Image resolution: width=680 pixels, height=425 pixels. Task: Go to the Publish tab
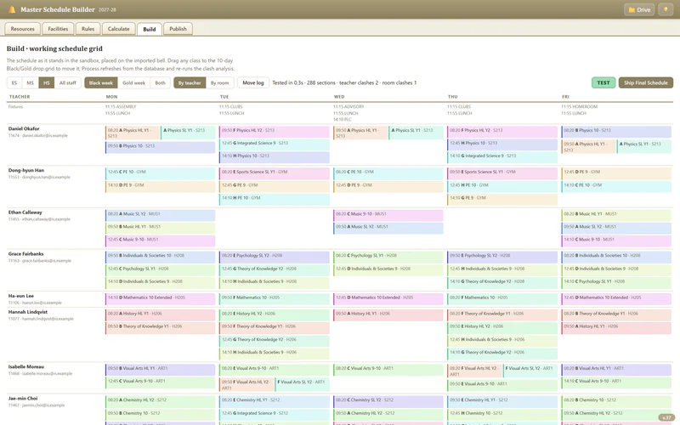pyautogui.click(x=178, y=29)
